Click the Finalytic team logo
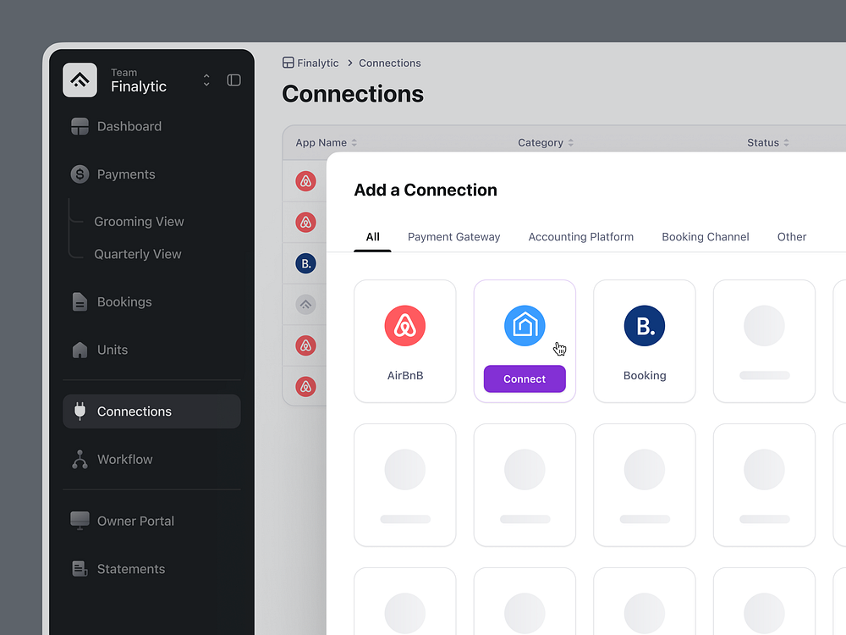 [x=80, y=80]
